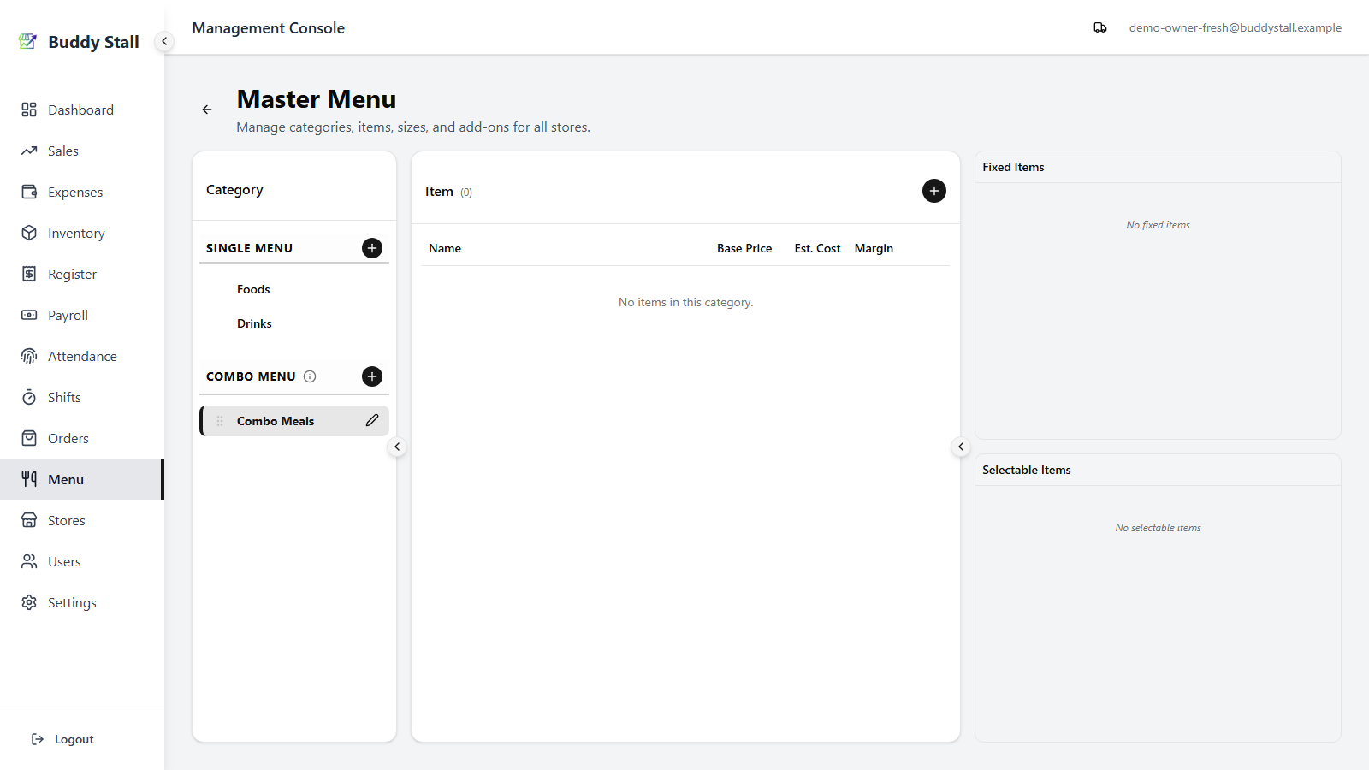Go to Orders
This screenshot has width=1369, height=770.
pyautogui.click(x=81, y=438)
